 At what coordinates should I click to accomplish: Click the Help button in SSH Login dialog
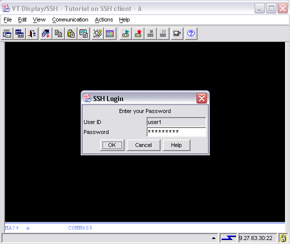176,145
